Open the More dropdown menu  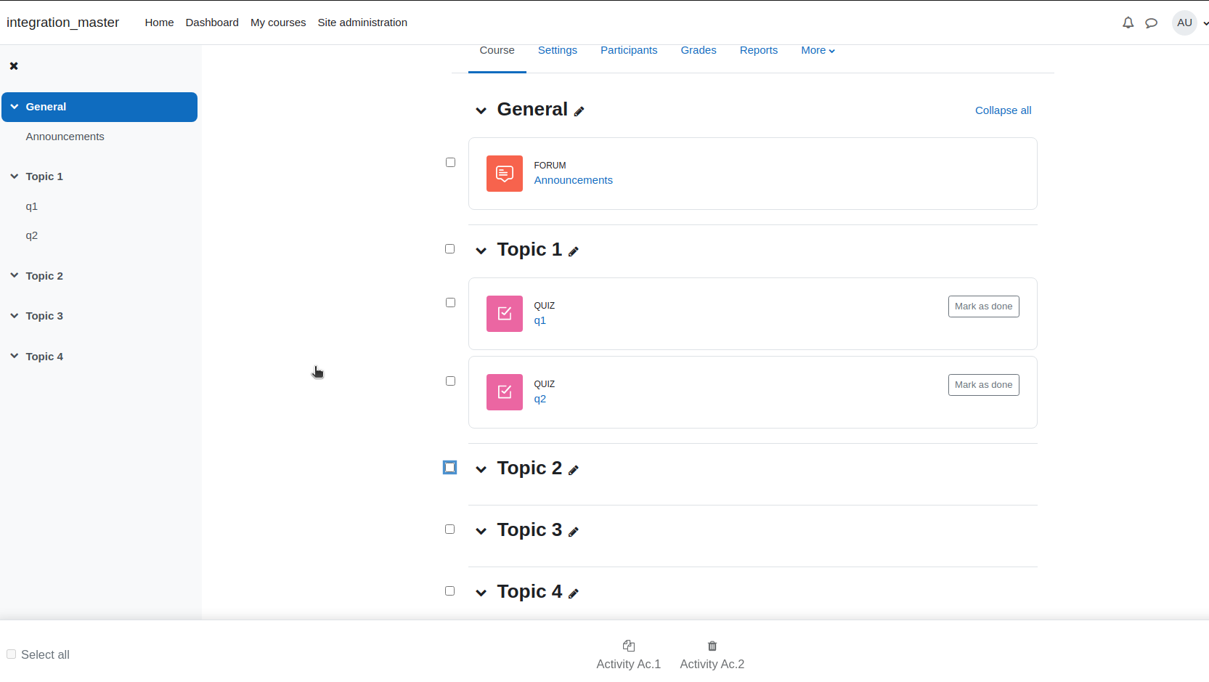point(818,50)
